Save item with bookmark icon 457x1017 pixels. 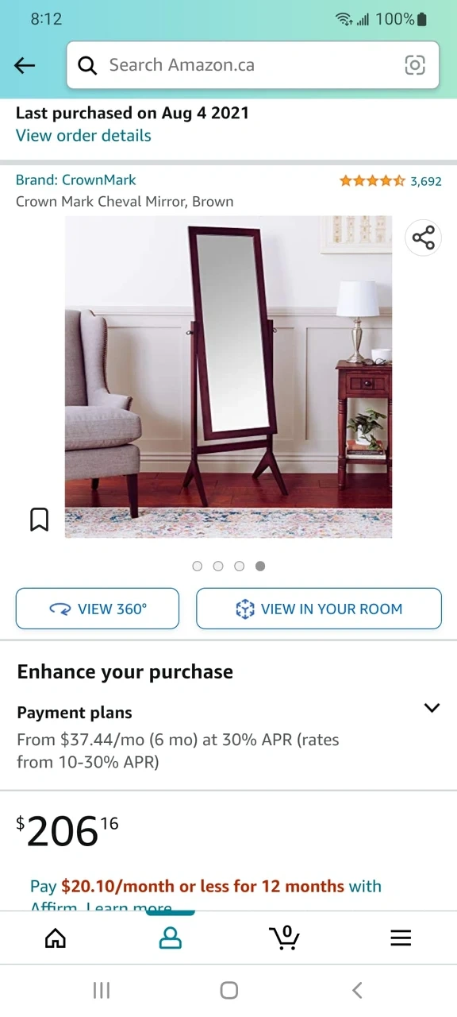click(39, 520)
